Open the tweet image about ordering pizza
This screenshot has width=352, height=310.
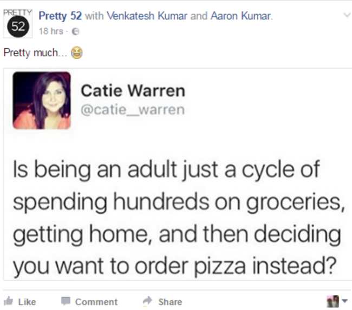point(178,174)
